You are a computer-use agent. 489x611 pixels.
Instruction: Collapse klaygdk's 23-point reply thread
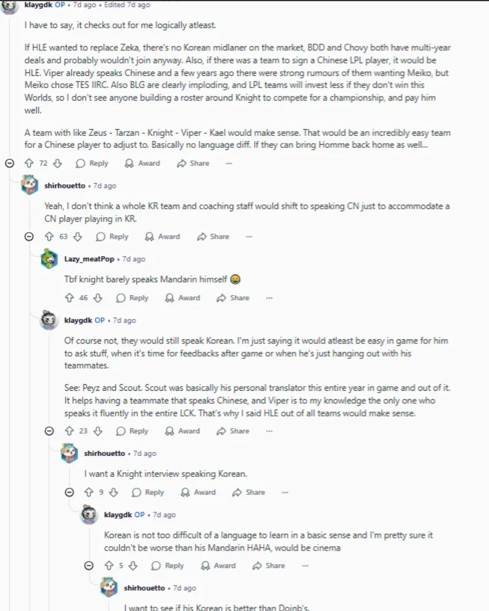click(x=50, y=431)
